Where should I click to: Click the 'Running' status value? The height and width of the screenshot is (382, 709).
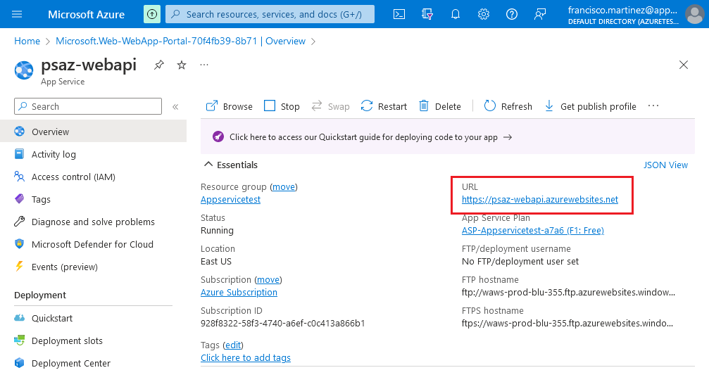click(217, 231)
